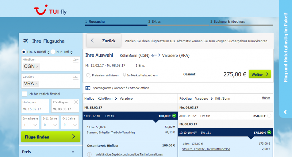
Task: Open the 2-11 Jahre children dropdown
Action: tap(50, 125)
